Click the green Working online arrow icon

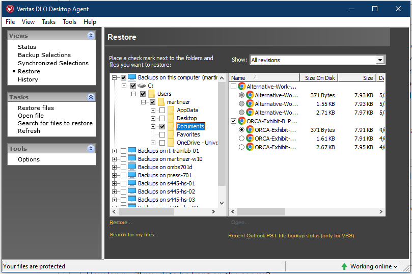point(344,266)
